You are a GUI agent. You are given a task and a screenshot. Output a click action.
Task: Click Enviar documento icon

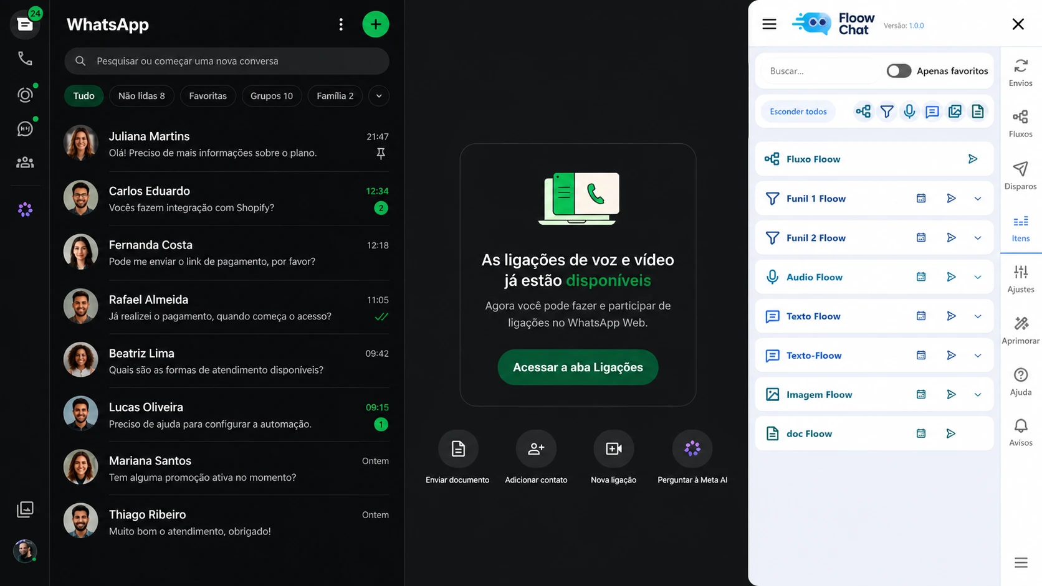pos(458,448)
